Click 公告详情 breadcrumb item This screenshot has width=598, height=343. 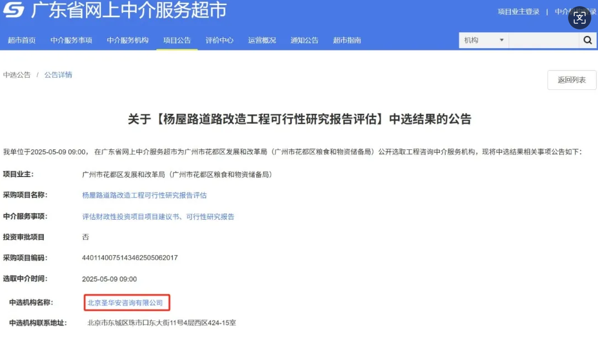(58, 75)
